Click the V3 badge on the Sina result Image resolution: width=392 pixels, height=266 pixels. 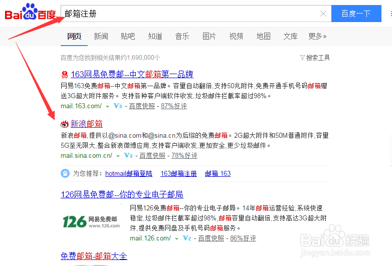click(x=128, y=156)
